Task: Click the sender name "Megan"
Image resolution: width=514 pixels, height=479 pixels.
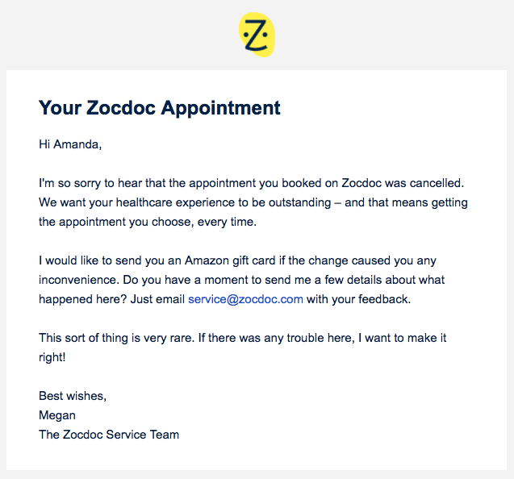Action: point(57,415)
